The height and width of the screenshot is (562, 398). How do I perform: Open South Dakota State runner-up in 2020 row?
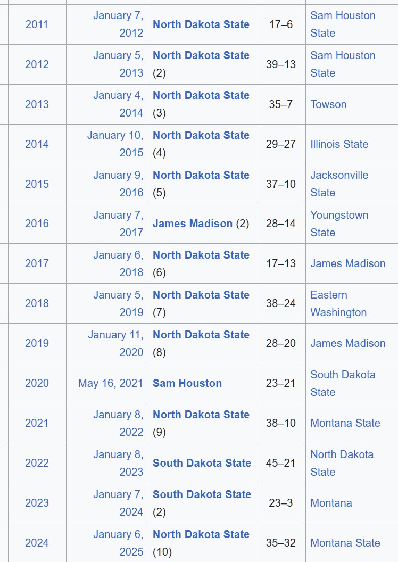coord(343,383)
